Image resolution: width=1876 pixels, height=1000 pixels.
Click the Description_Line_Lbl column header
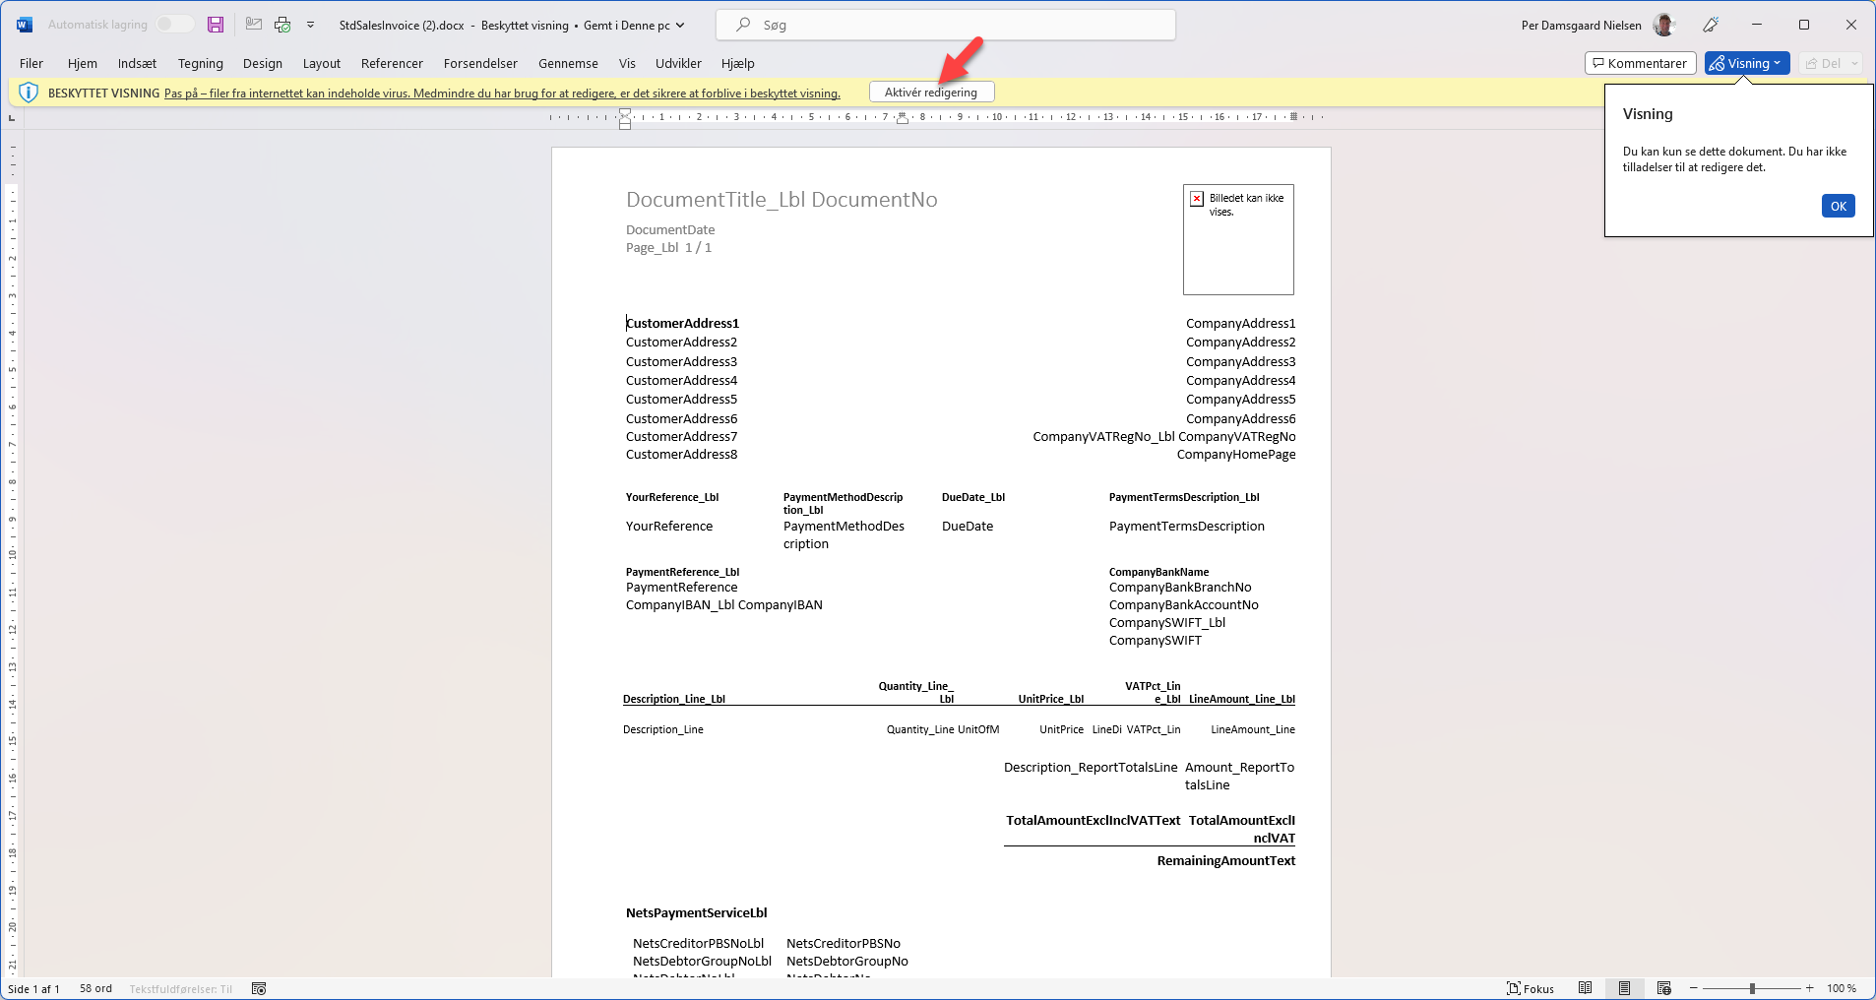[x=674, y=699]
